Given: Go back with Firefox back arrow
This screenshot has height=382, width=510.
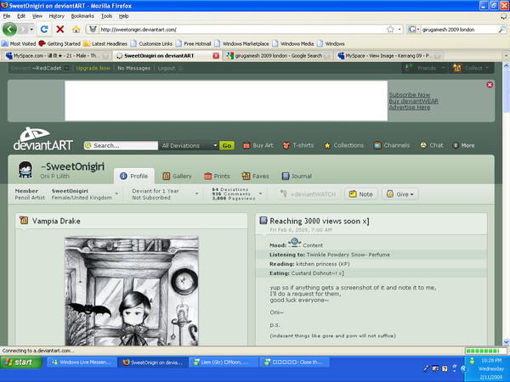Looking at the screenshot, I should (9, 29).
